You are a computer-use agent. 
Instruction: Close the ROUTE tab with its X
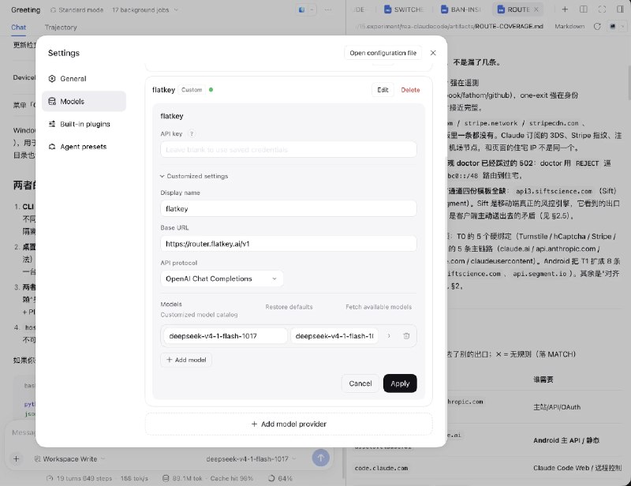point(536,9)
